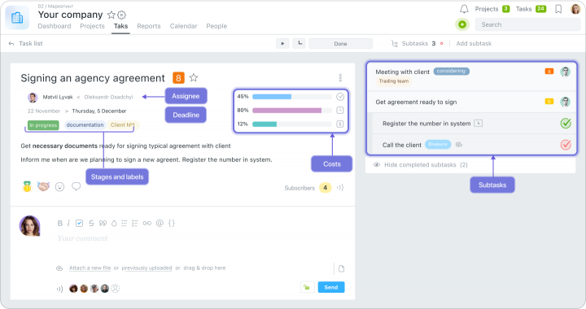Image resolution: width=586 pixels, height=309 pixels.
Task: Open the People tab
Action: (x=216, y=26)
